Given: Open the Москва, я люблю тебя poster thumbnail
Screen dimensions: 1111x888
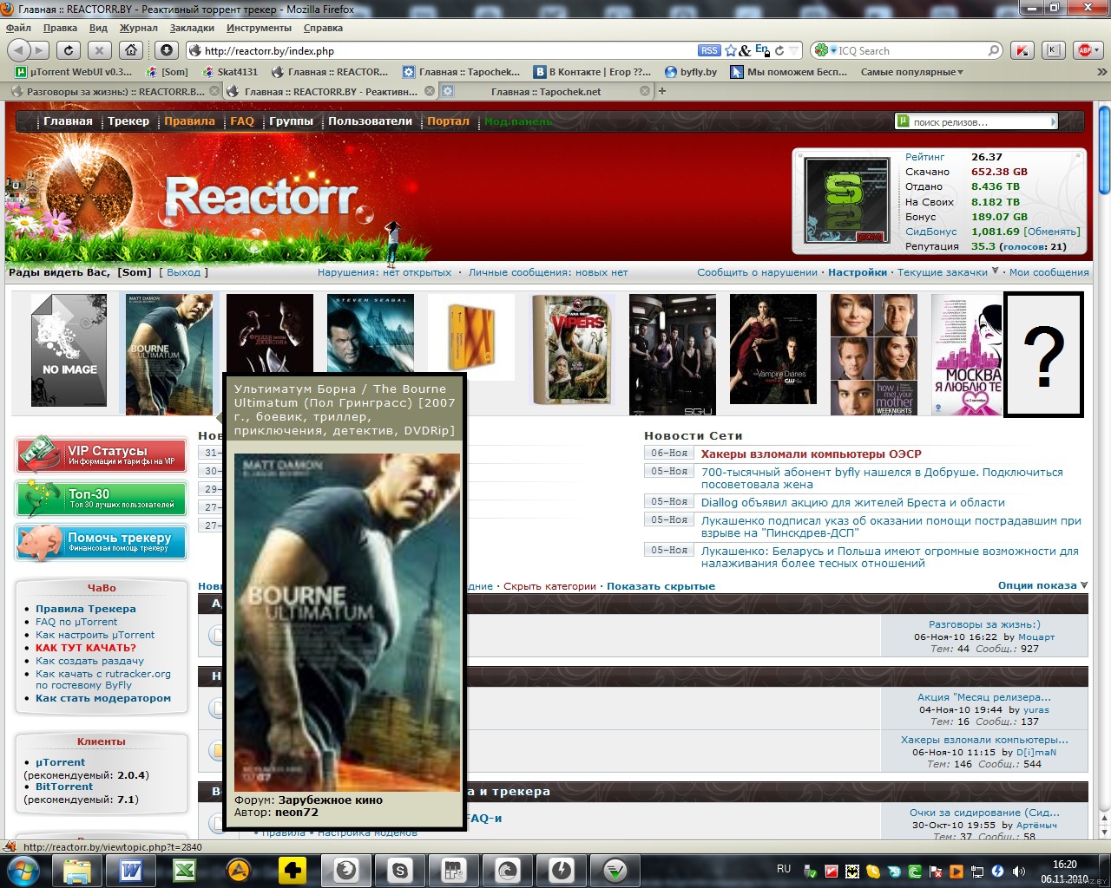Looking at the screenshot, I should [x=967, y=355].
